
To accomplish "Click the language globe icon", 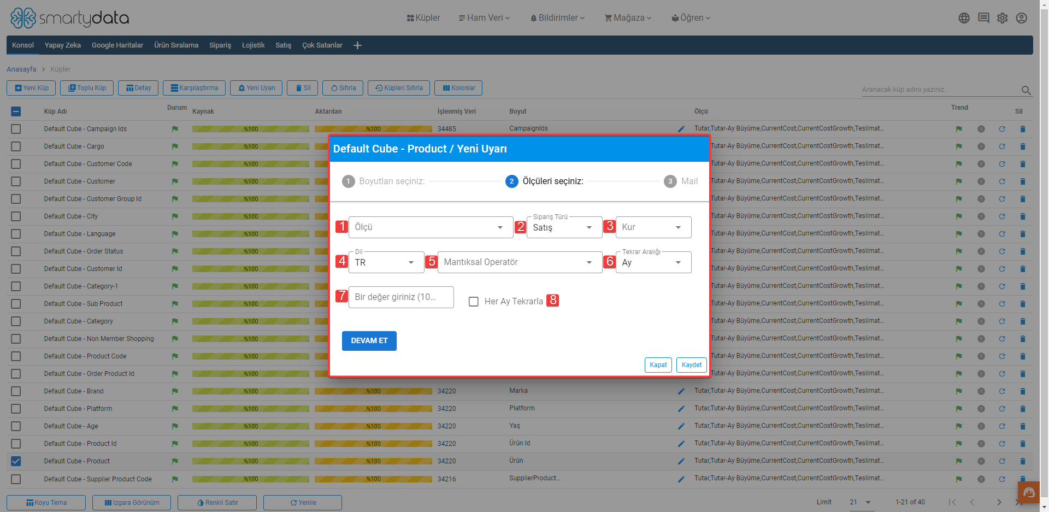I will [964, 18].
